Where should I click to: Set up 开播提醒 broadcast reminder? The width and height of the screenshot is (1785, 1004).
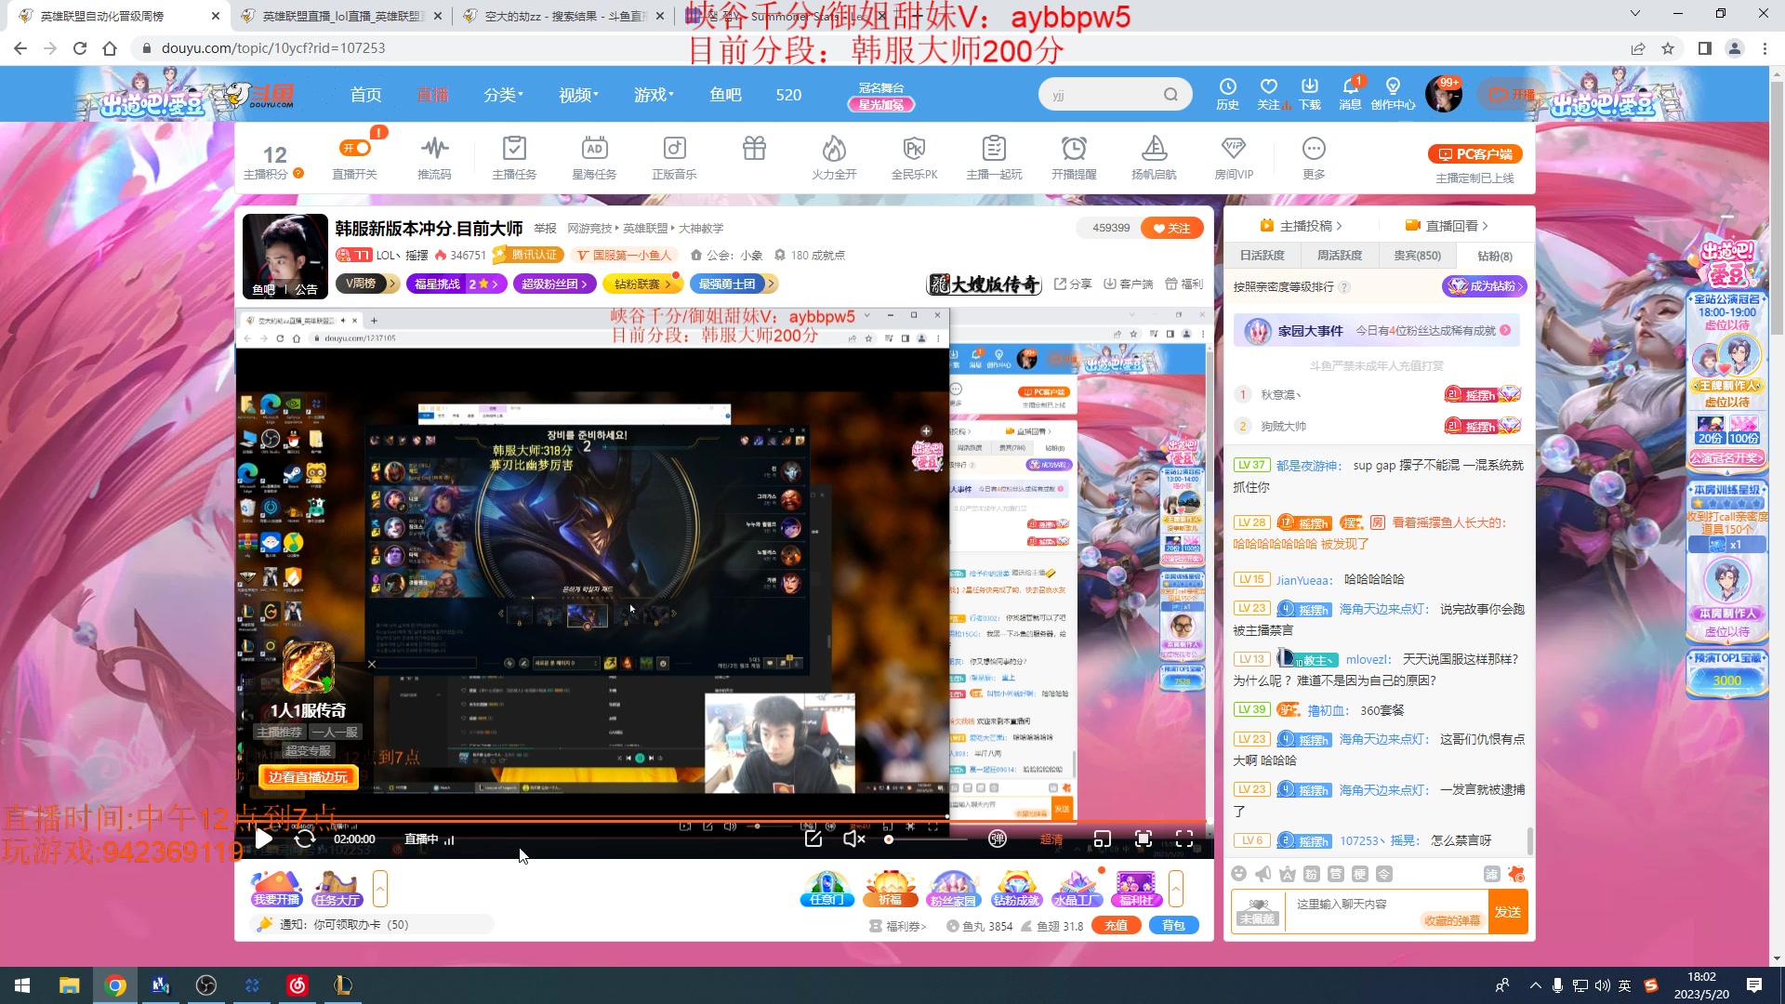(x=1074, y=156)
